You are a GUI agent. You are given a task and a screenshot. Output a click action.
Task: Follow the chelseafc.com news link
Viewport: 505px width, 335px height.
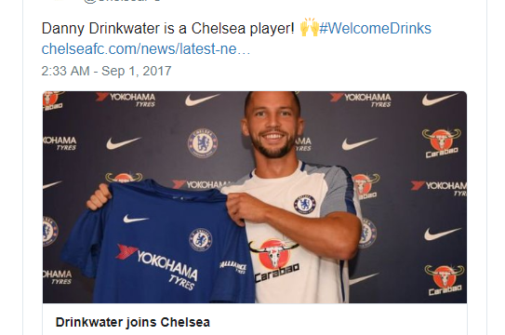(x=146, y=49)
